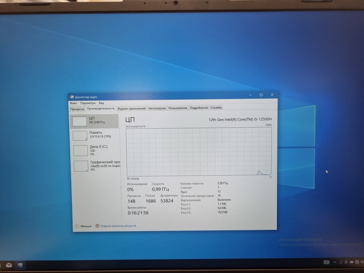
Task: Show hidden system tray icons
Action: (x=335, y=262)
